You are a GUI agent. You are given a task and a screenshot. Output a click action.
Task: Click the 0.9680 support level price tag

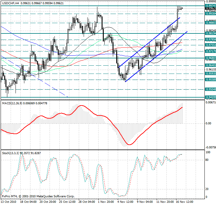[211, 58]
